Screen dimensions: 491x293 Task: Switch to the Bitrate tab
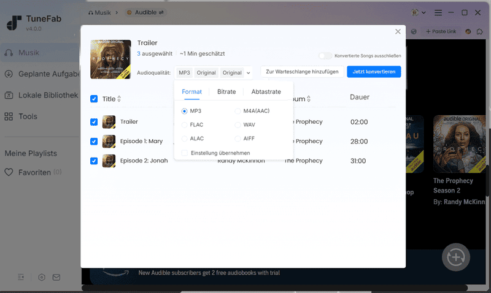(226, 92)
